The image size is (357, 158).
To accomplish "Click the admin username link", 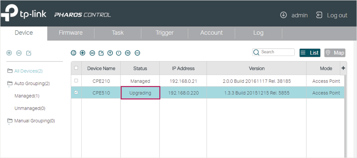I will coord(300,15).
